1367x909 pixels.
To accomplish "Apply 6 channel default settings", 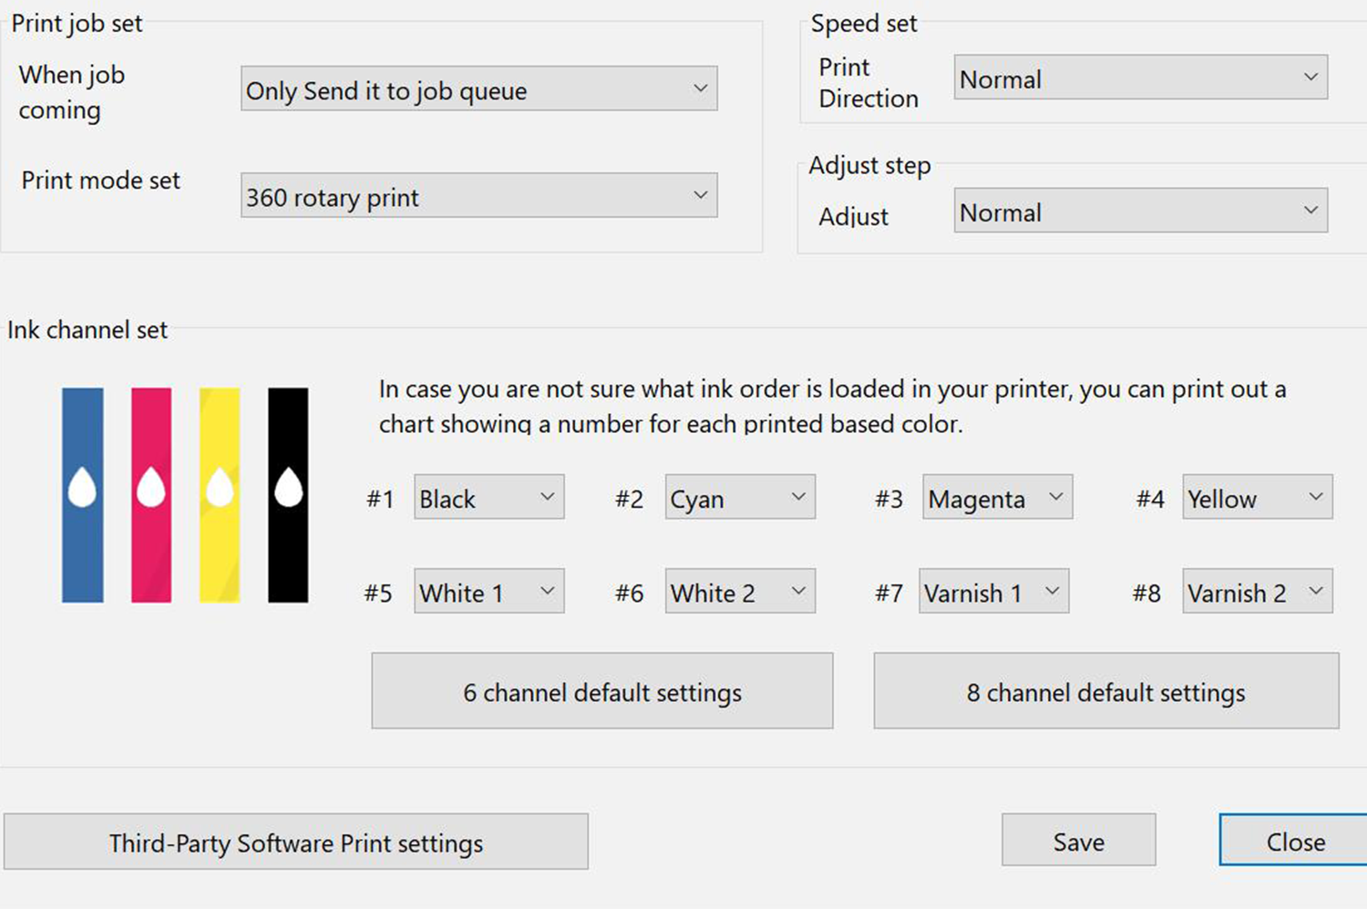I will (x=602, y=691).
